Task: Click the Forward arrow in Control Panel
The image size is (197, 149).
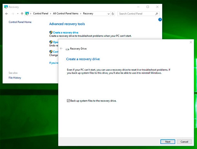Action: click(13, 14)
